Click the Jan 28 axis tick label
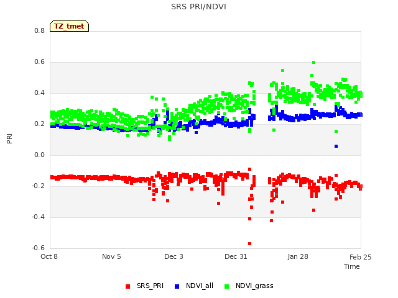The width and height of the screenshot is (398, 298). [x=298, y=256]
